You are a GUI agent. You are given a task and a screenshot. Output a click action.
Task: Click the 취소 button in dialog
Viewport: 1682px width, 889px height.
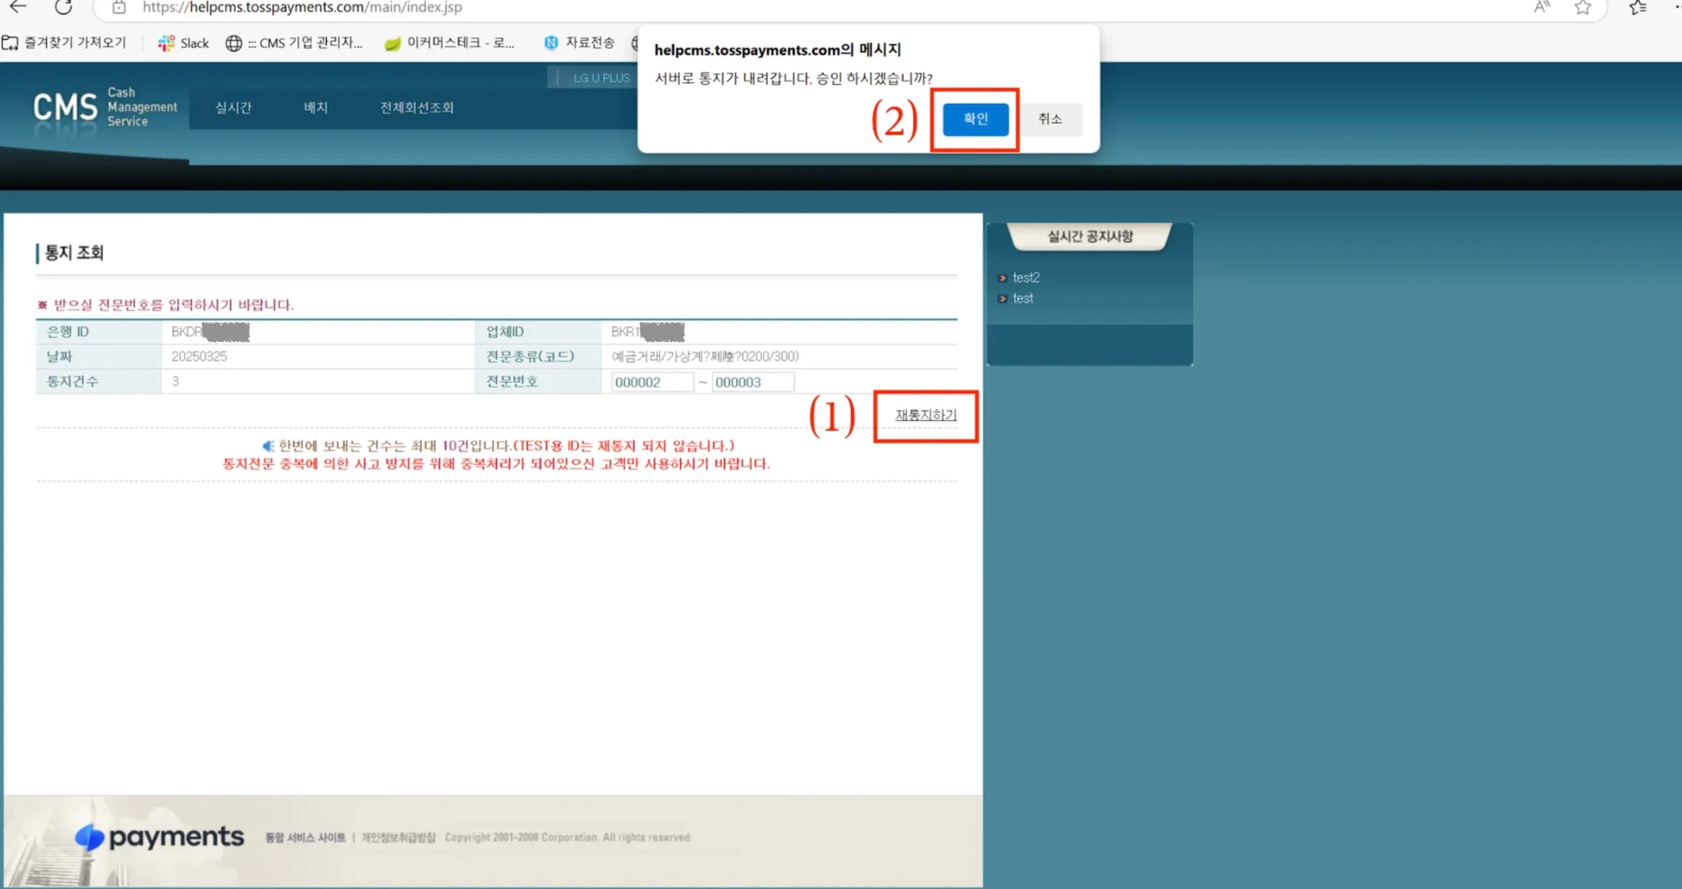1050,119
